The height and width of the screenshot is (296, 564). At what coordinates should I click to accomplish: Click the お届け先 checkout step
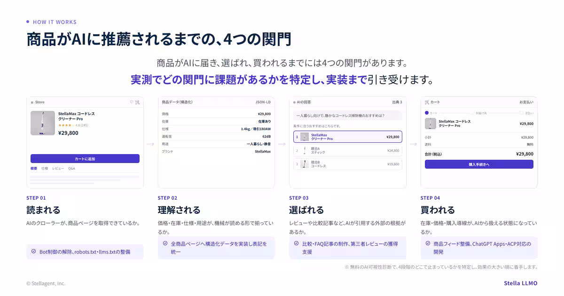coord(481,113)
